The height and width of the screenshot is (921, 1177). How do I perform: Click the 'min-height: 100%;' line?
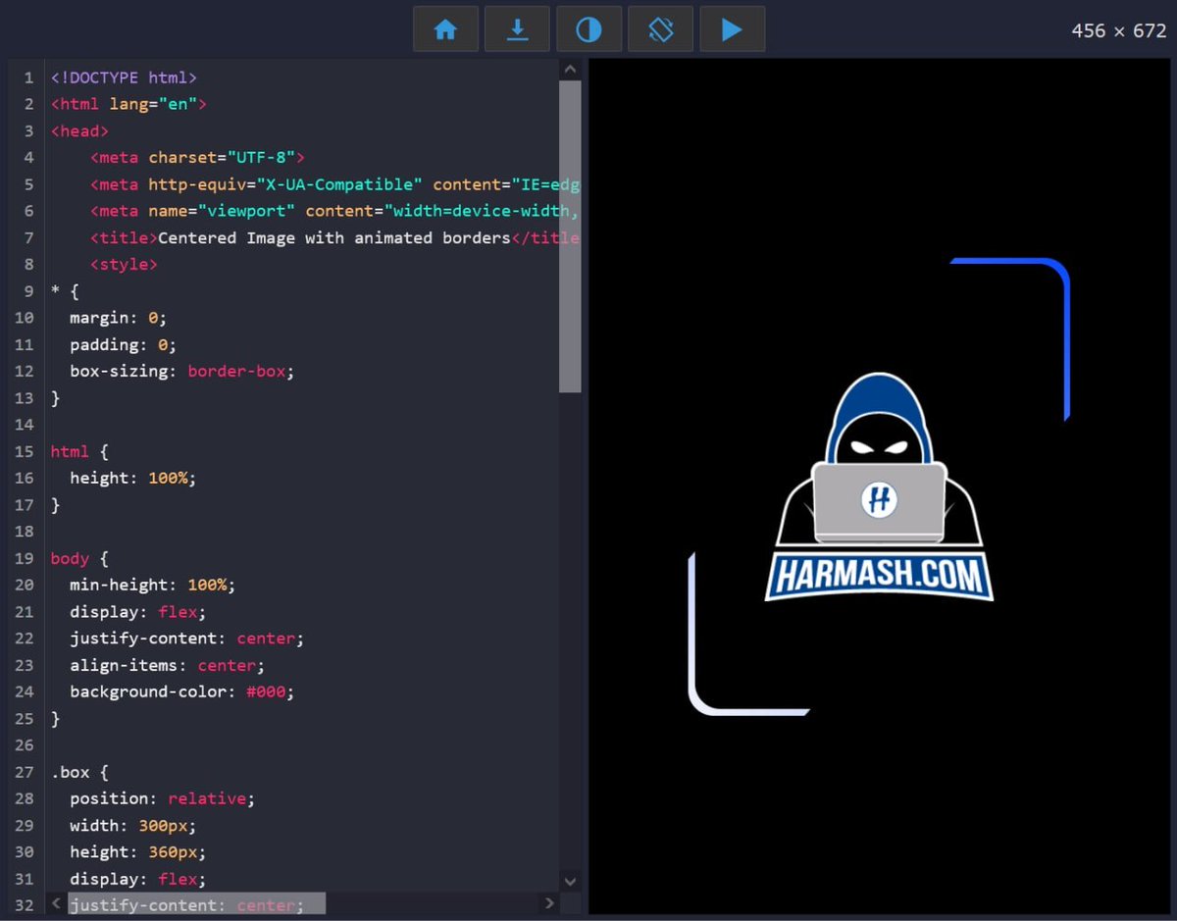pos(153,585)
